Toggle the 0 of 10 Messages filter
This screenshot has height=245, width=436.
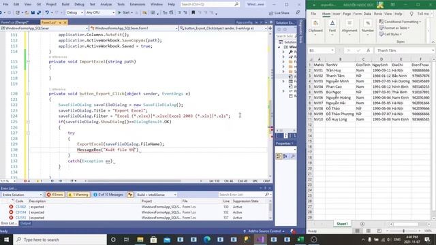pyautogui.click(x=108, y=195)
